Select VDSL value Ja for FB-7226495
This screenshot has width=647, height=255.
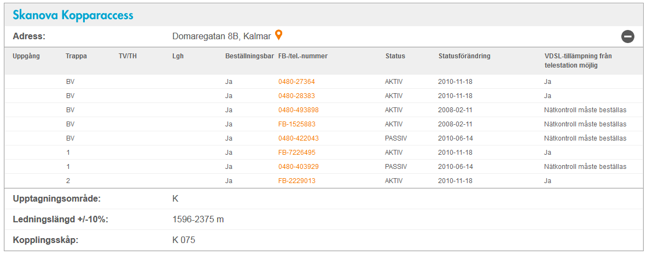[547, 152]
